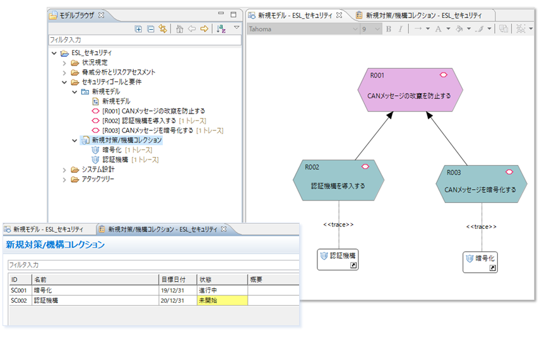Click the Expand All icon in model browser toolbar

pyautogui.click(x=138, y=29)
